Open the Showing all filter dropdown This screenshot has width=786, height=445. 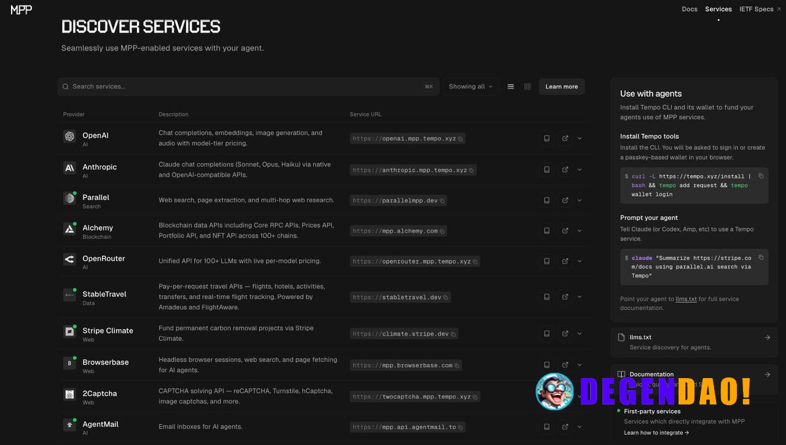tap(470, 86)
